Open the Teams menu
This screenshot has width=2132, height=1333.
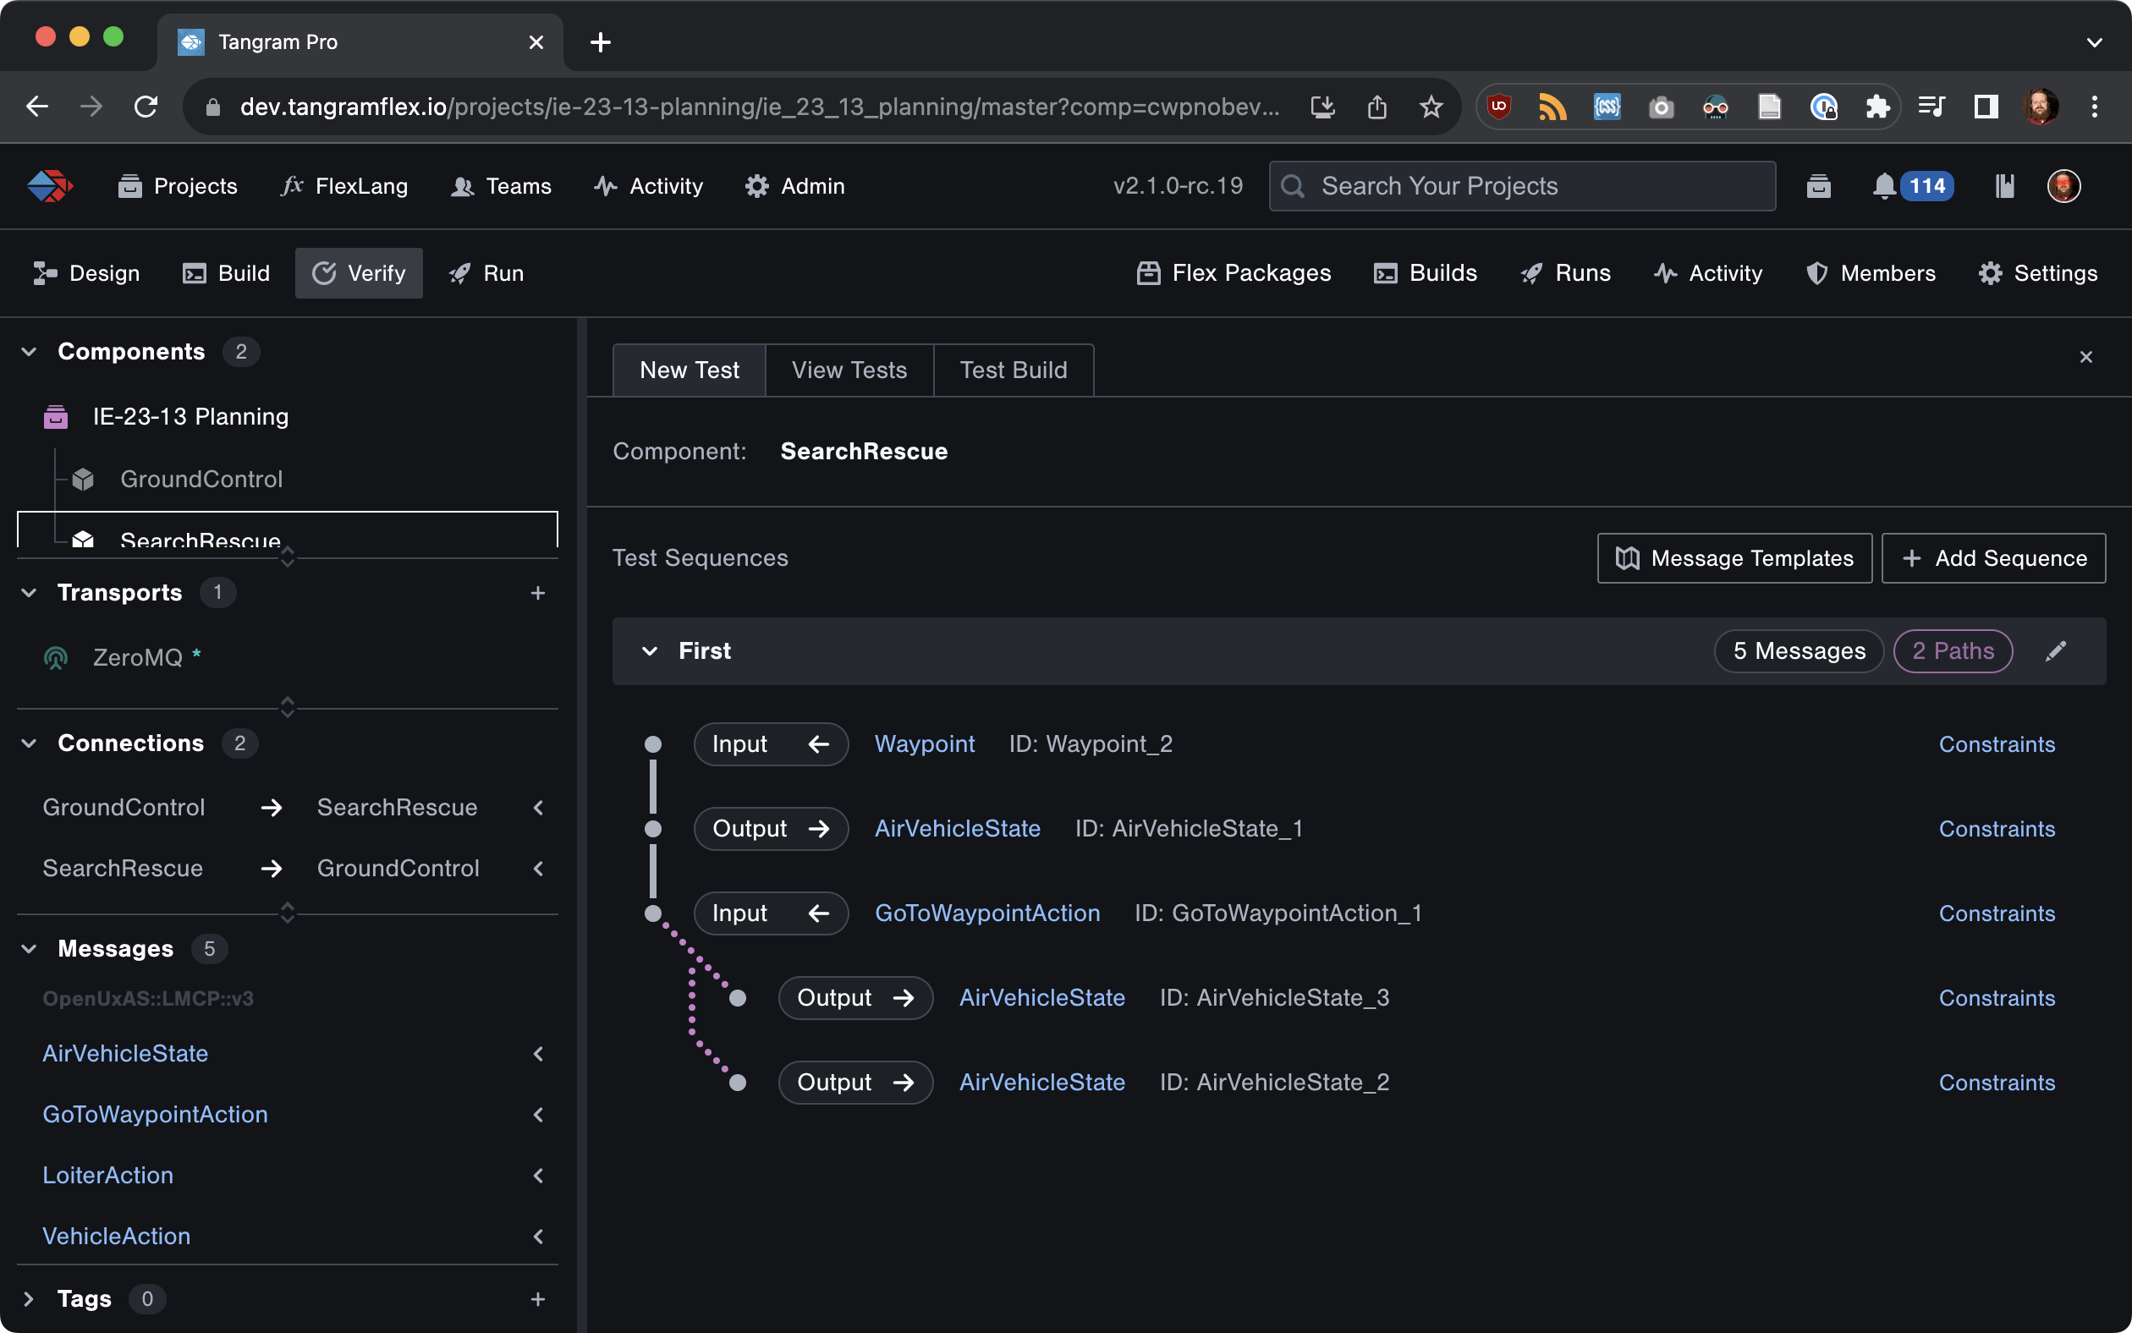pyautogui.click(x=501, y=186)
